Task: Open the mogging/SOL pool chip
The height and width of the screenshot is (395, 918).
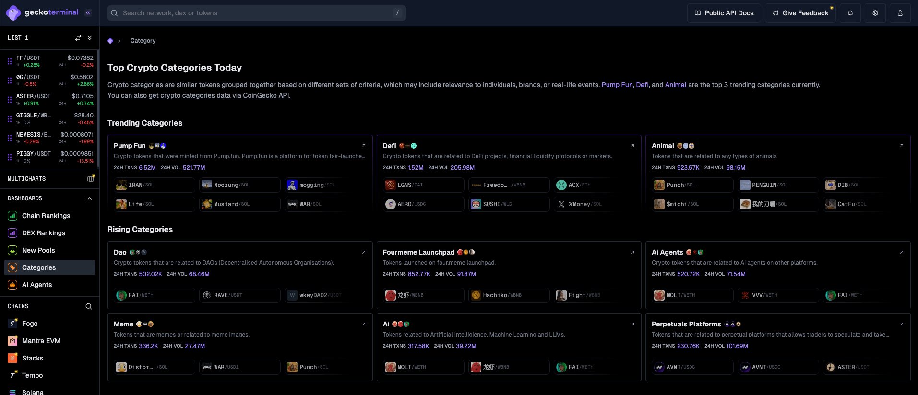Action: point(325,185)
